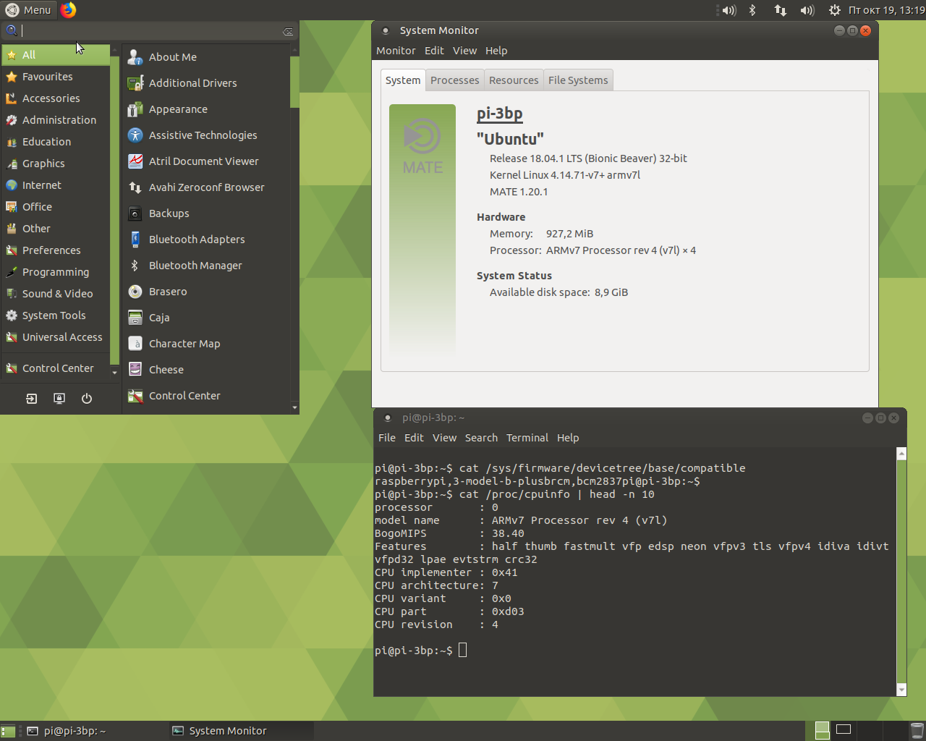Launch the Backups application
Screen dimensions: 926x741
click(x=206, y=213)
